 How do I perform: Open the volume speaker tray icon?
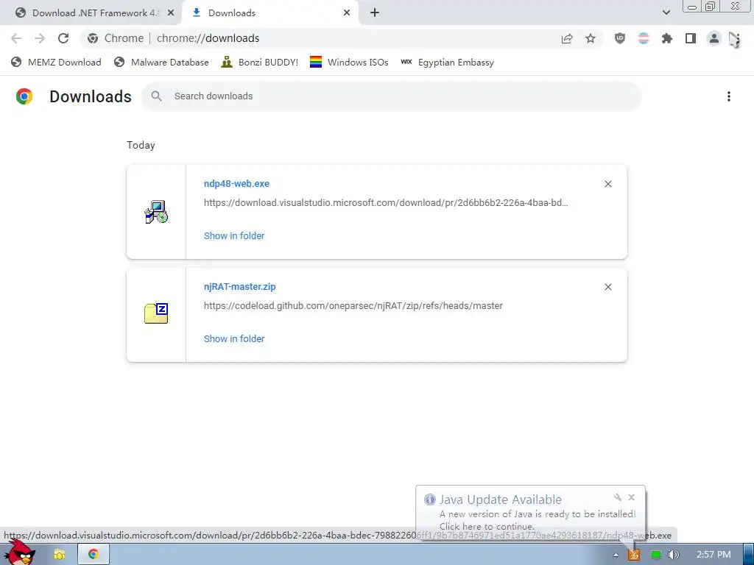pos(673,555)
